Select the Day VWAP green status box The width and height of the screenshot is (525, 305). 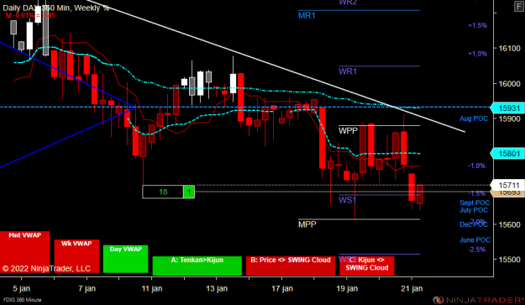pos(125,259)
